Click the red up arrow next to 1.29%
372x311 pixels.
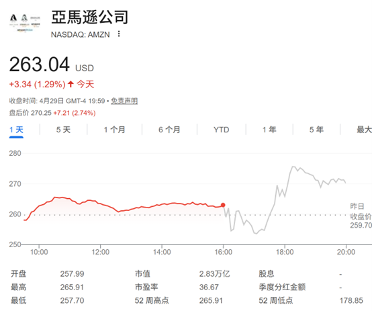click(x=71, y=84)
